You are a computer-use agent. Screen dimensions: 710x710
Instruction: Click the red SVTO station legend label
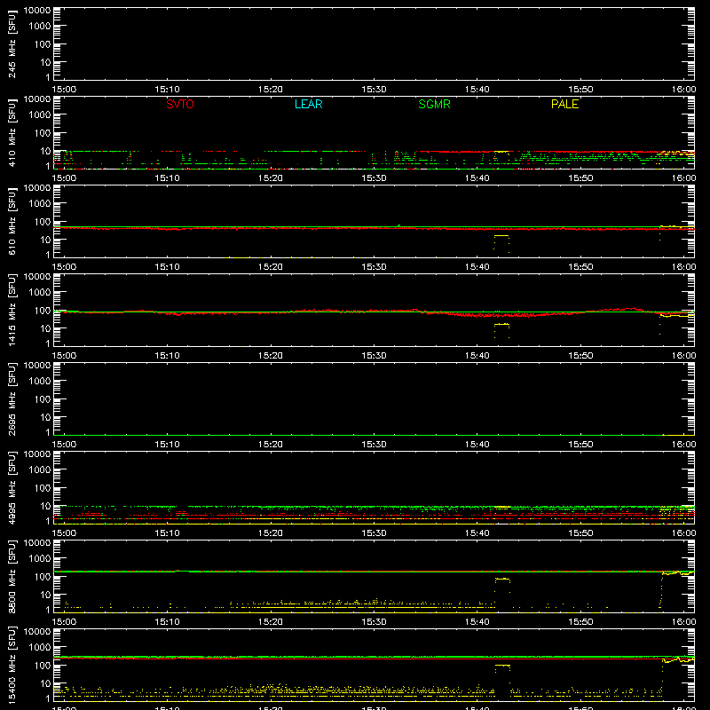(x=180, y=104)
